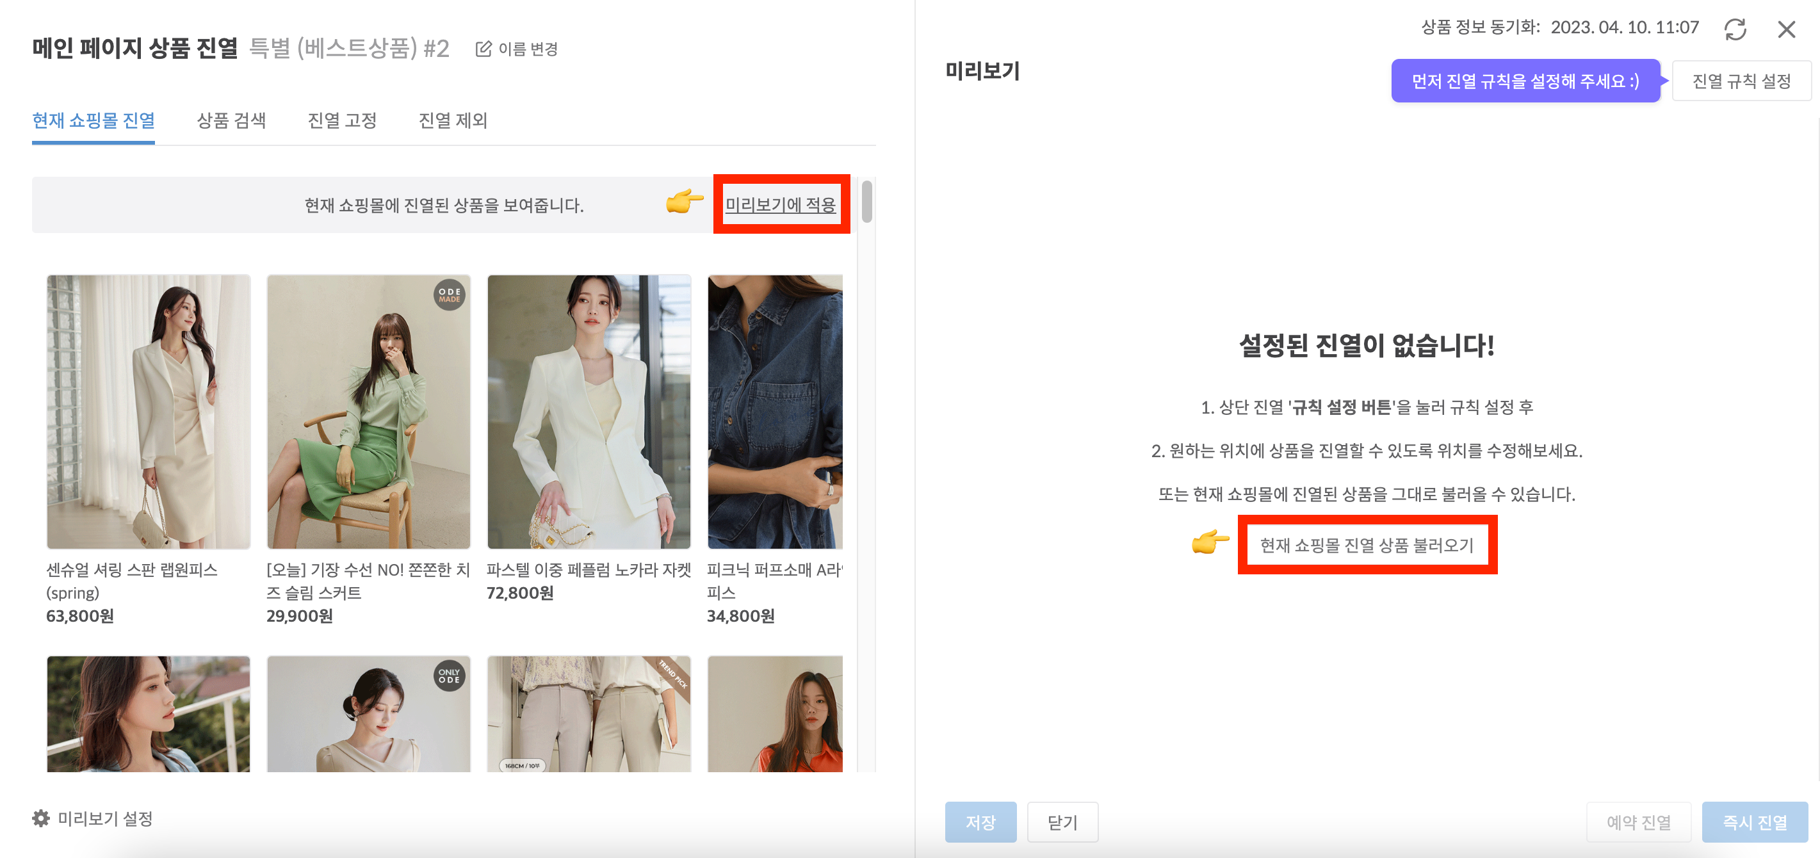Click the purple 먼저 진열 규칙을 설정해 주세요 tooltip

(1525, 81)
